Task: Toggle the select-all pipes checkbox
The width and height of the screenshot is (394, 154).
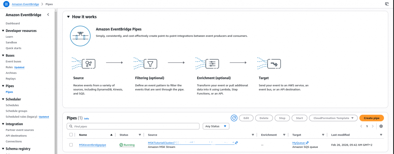Action: 71,135
